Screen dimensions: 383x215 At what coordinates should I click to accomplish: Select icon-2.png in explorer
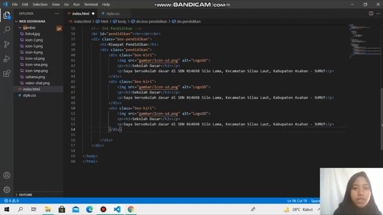[34, 40]
